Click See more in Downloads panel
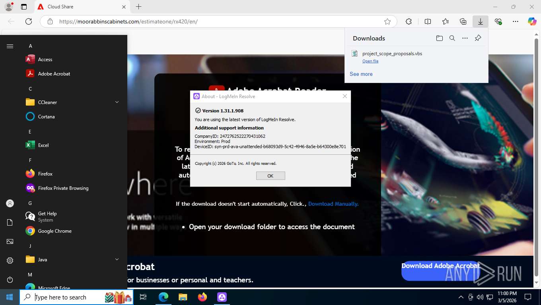541x305 pixels. (361, 74)
